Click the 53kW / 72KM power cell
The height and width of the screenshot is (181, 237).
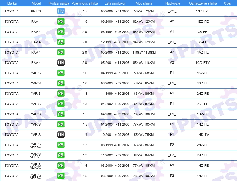tap(144, 11)
